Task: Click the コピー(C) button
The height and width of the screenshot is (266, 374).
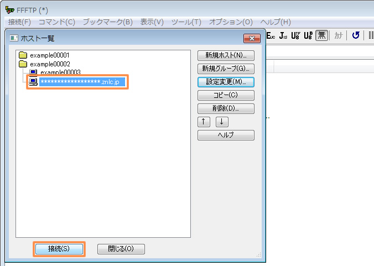Action: [x=226, y=95]
